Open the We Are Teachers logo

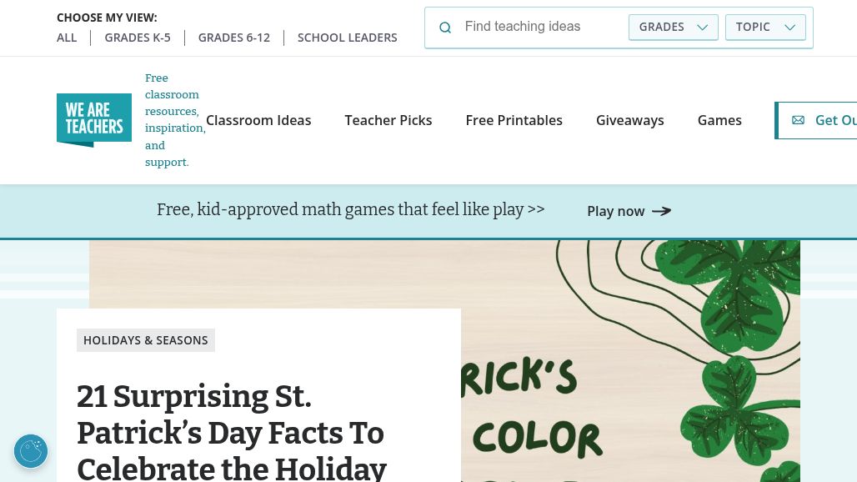point(94,120)
